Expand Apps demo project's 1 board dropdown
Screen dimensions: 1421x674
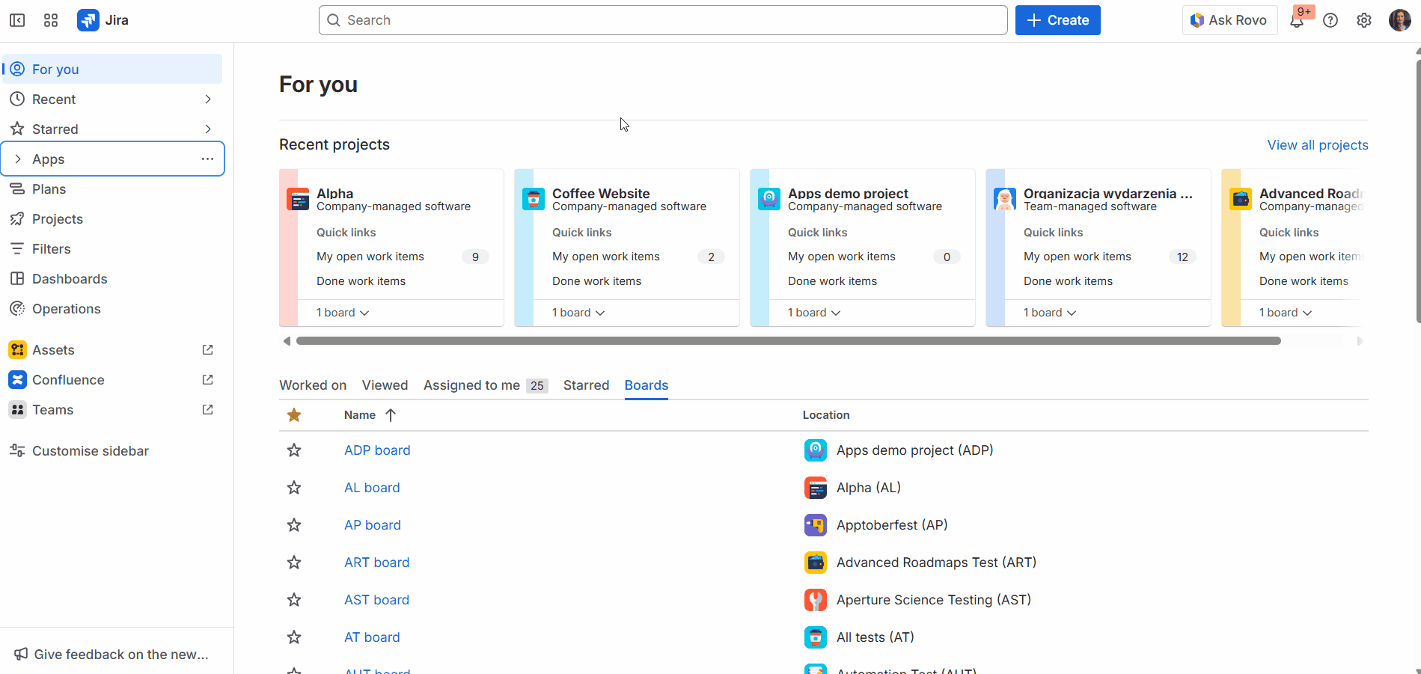[x=814, y=313]
